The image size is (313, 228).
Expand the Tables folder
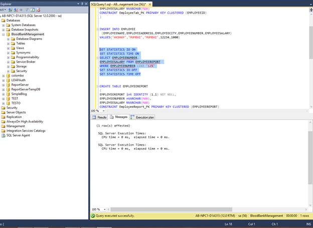pyautogui.click(x=9, y=43)
